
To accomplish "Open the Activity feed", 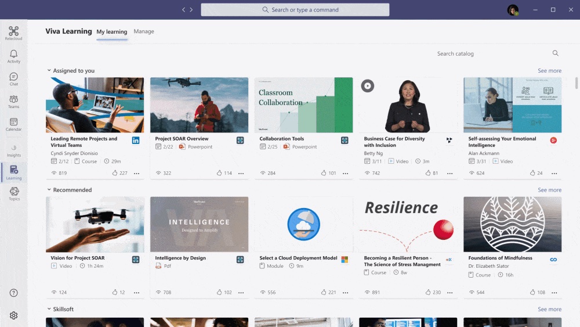I will pyautogui.click(x=14, y=56).
